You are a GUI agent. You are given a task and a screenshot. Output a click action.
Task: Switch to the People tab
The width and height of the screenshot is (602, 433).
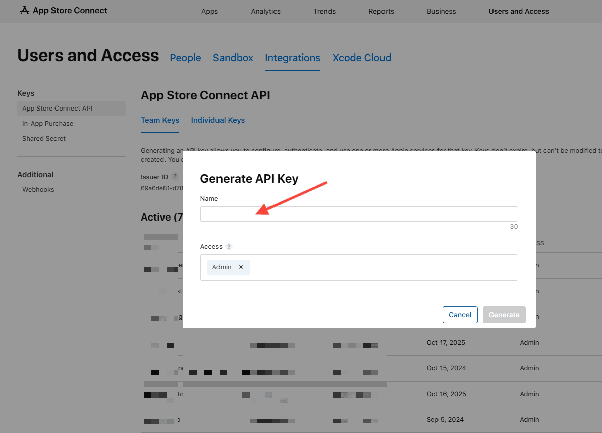click(x=185, y=58)
